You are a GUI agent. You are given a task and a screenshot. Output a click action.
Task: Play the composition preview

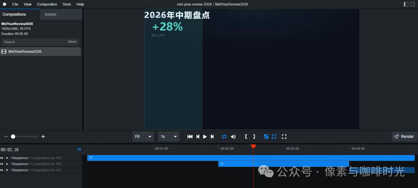205,137
